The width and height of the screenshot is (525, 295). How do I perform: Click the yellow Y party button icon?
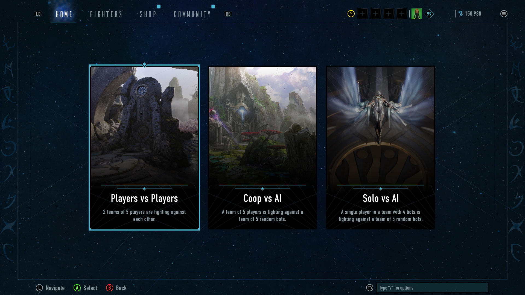(x=351, y=14)
